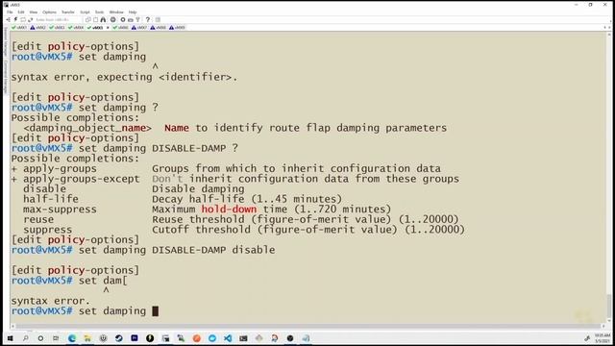Viewport: 615px width, 346px height.
Task: Open the Window menu
Action: pyautogui.click(x=116, y=12)
